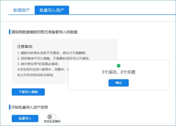
Task: Click note 3 about 必填项
Action: pyautogui.click(x=38, y=64)
